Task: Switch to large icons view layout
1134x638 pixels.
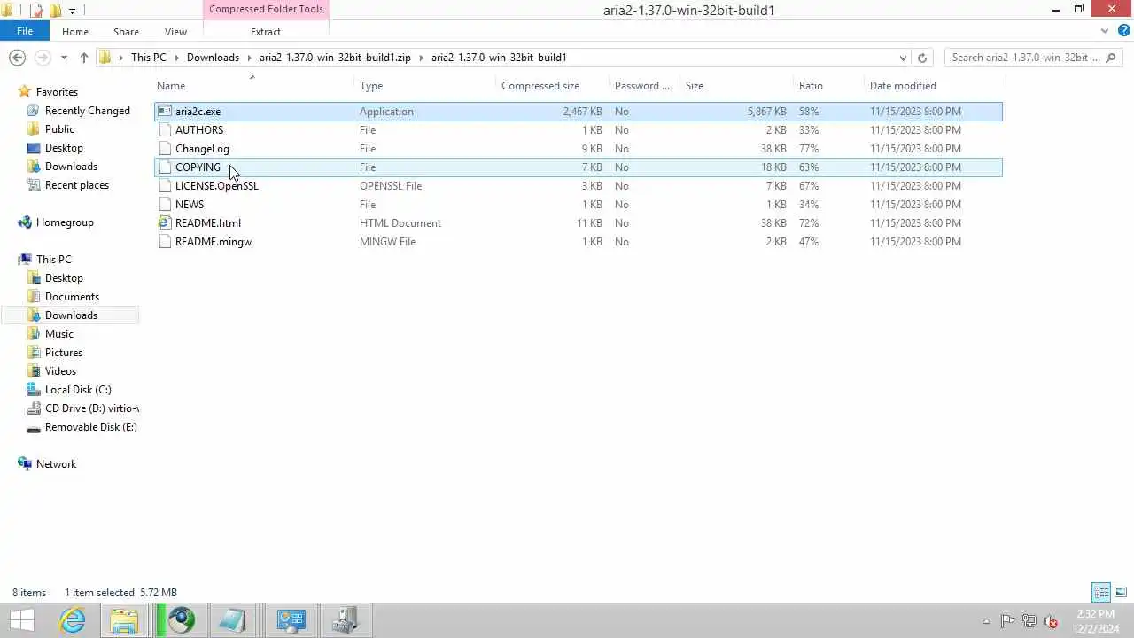Action: 1121,592
